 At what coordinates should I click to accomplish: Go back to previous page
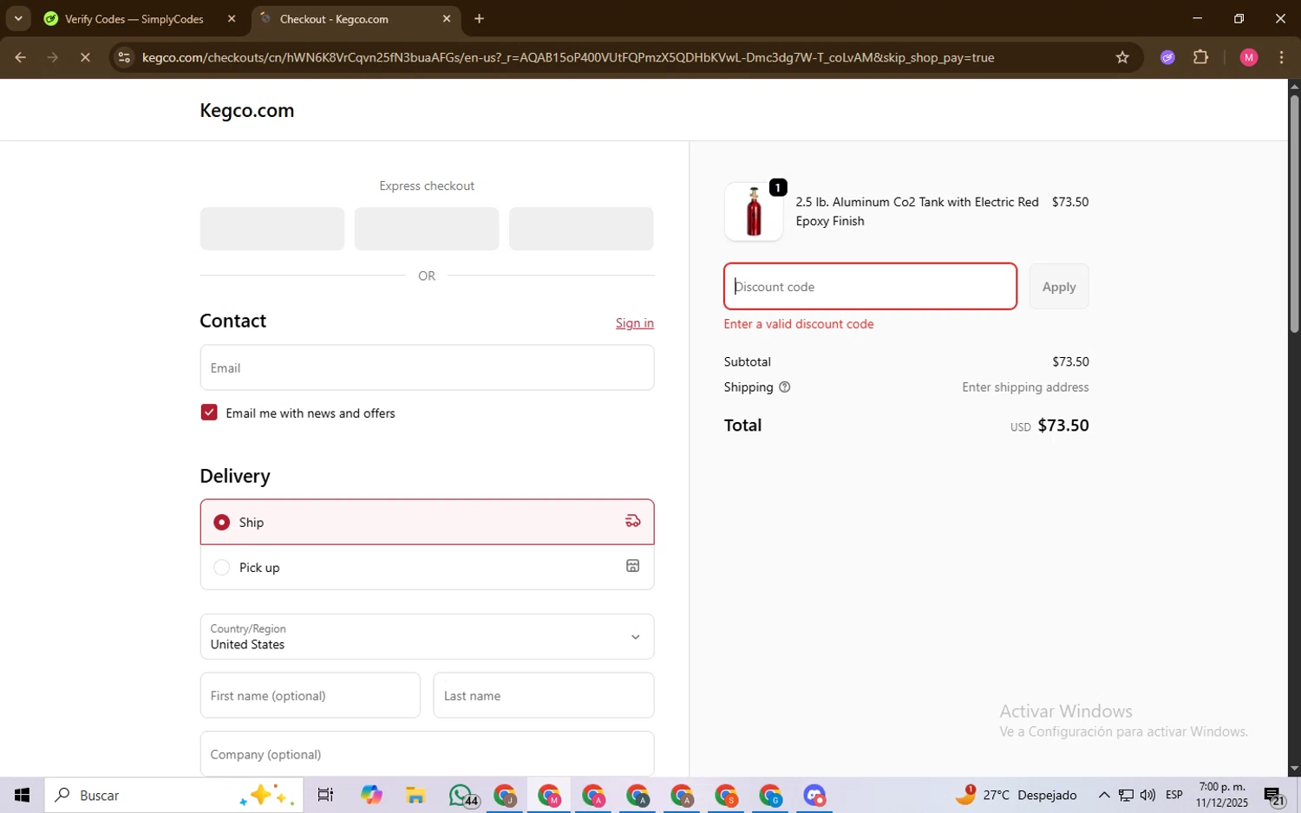tap(20, 57)
